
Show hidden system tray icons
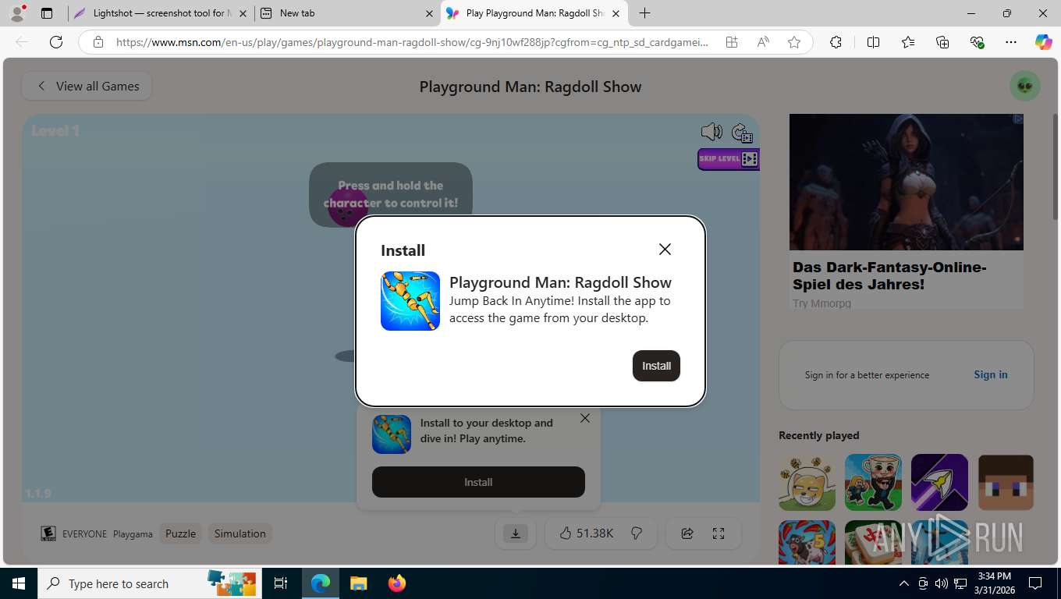pos(904,583)
